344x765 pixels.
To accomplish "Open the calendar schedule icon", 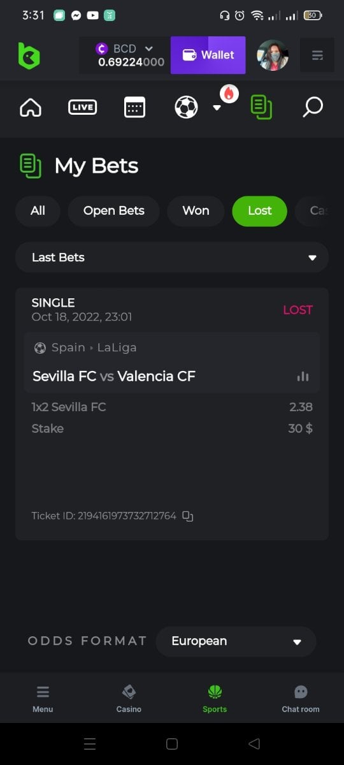I will [x=134, y=107].
